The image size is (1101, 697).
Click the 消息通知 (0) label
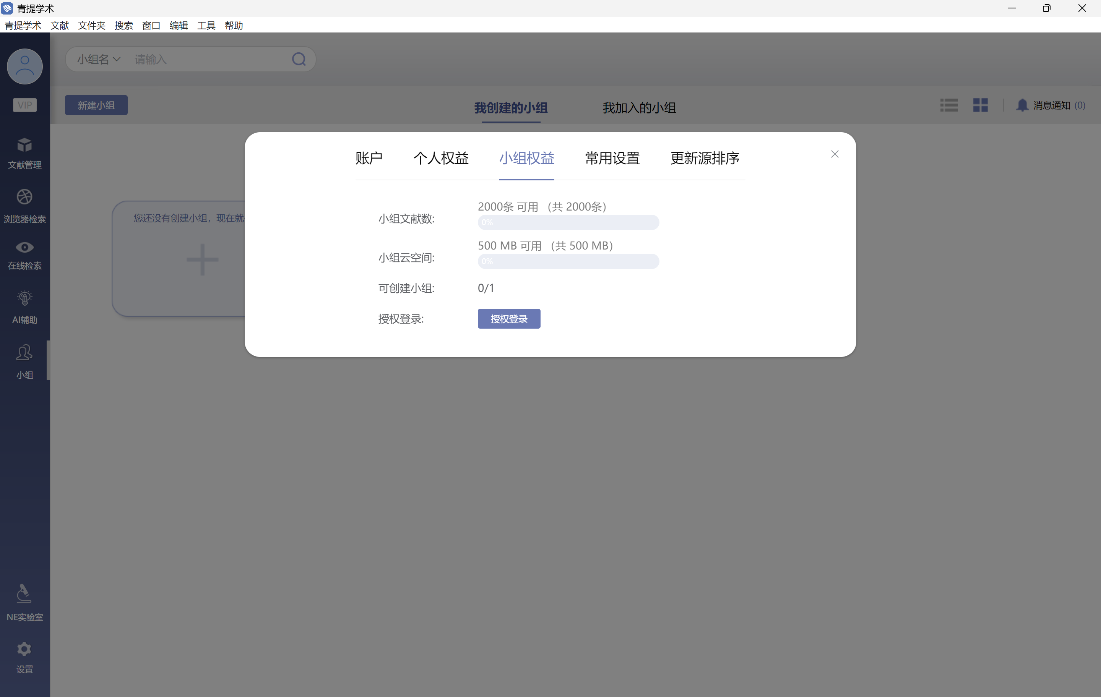click(x=1059, y=105)
